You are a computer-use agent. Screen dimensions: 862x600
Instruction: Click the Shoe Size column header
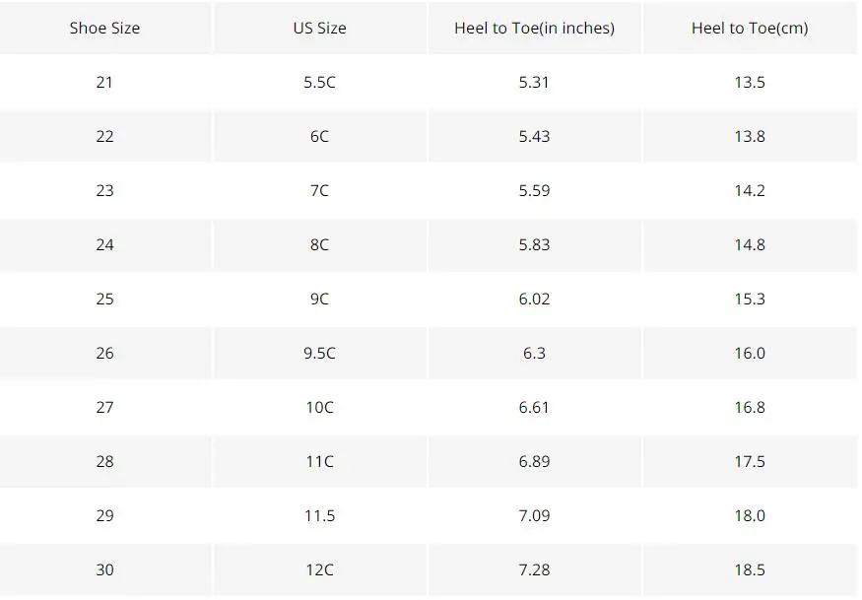pyautogui.click(x=105, y=28)
